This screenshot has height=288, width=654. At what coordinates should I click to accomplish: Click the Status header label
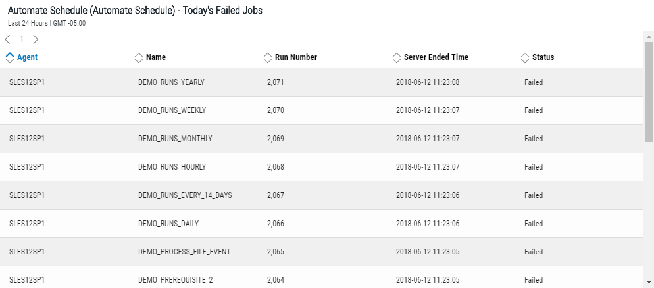pyautogui.click(x=543, y=57)
